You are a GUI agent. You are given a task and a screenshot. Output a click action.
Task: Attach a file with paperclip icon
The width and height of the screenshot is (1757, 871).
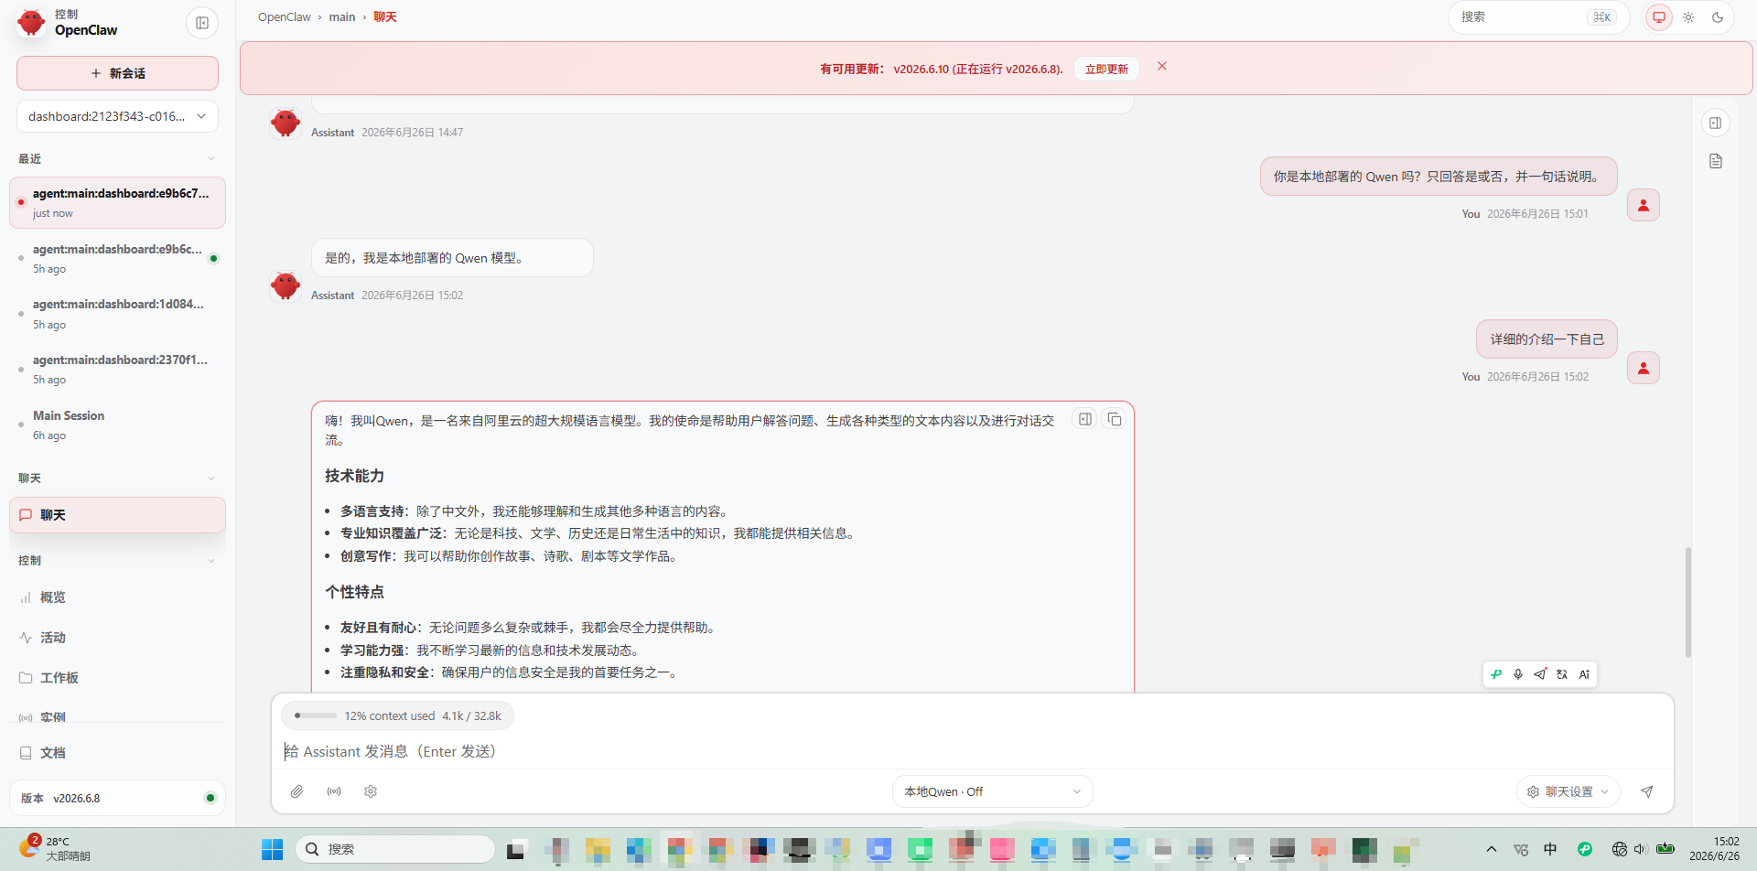[x=297, y=791]
